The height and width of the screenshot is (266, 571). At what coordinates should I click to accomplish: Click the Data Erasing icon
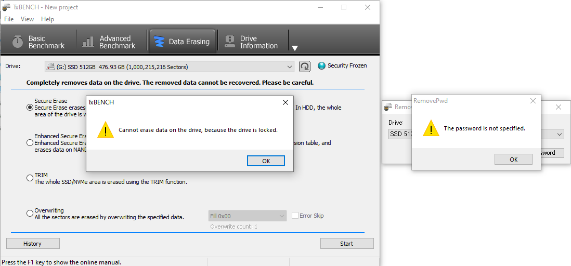160,42
